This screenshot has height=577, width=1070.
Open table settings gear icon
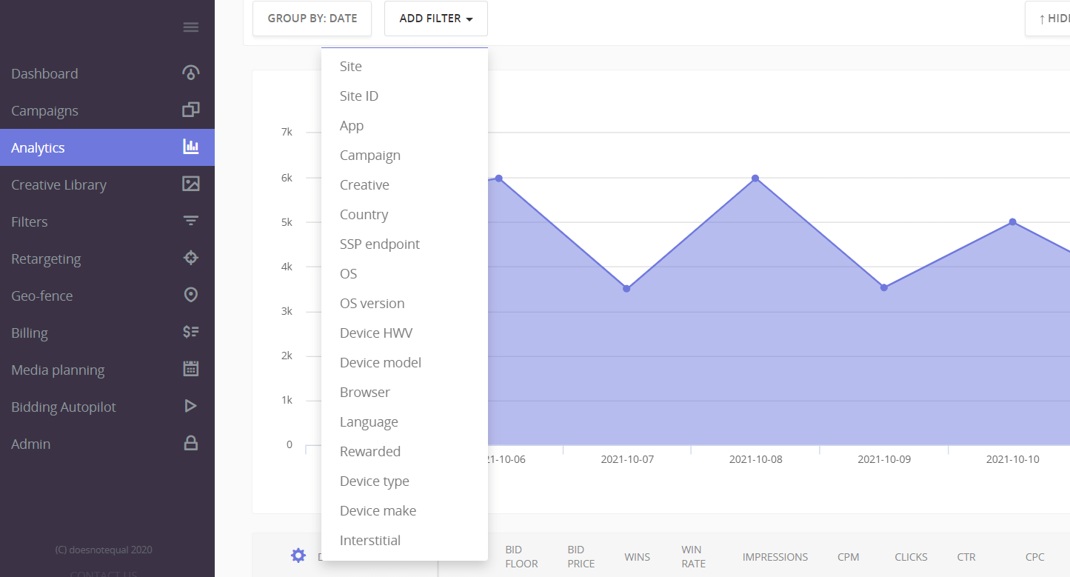coord(298,556)
